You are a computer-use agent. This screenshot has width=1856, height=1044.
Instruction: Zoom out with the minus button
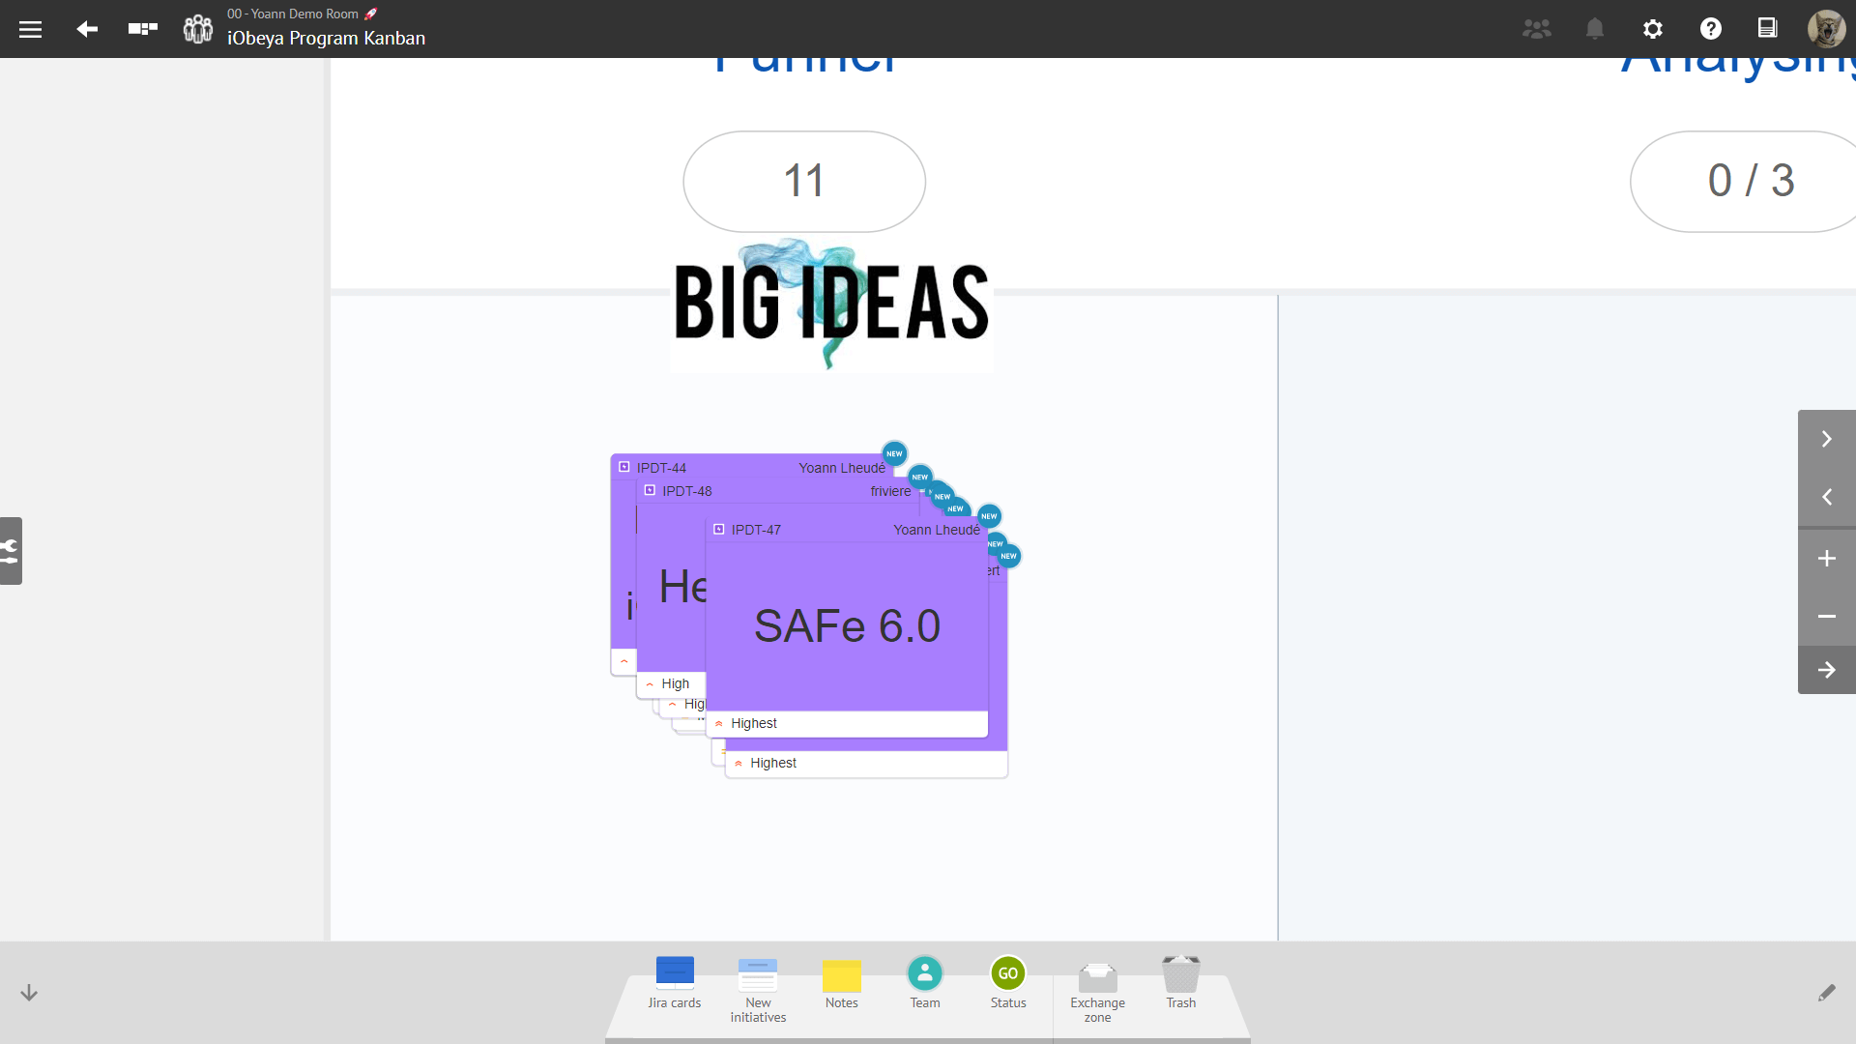(x=1826, y=616)
